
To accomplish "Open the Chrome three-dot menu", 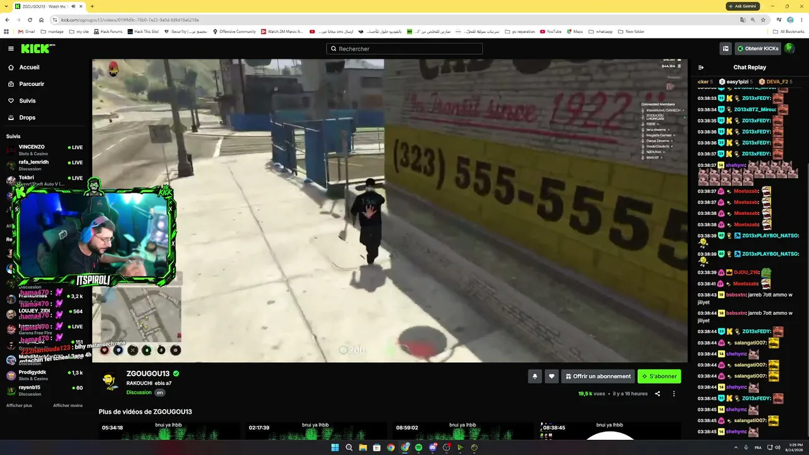I will click(801, 20).
